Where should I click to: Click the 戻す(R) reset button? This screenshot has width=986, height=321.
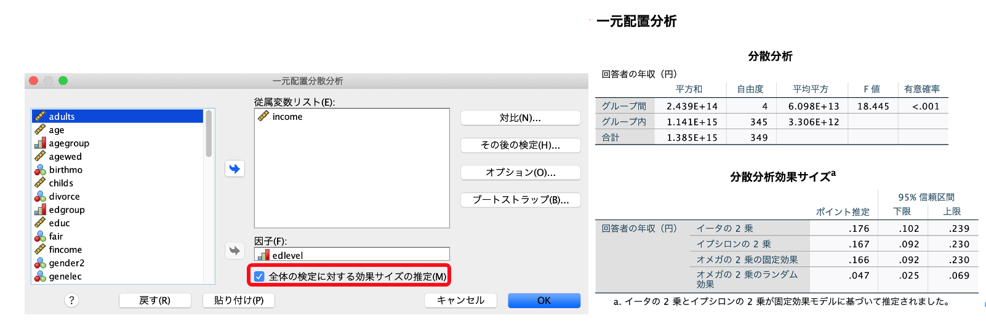point(154,300)
